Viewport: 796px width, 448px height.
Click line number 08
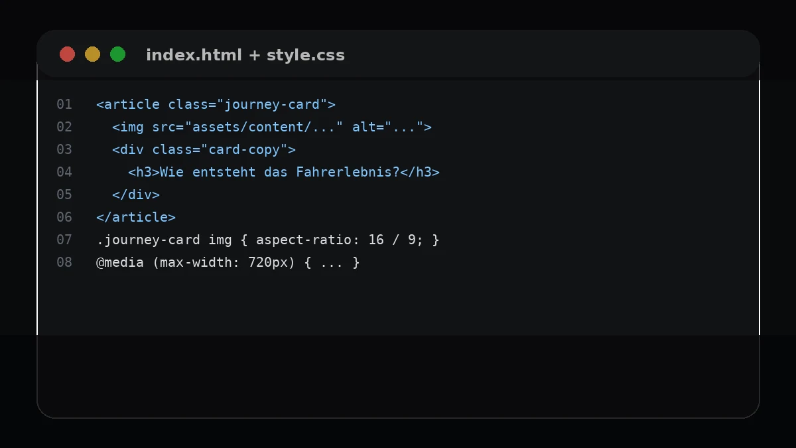point(64,262)
